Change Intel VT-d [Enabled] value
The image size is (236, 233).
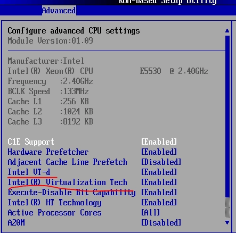[x=159, y=172]
